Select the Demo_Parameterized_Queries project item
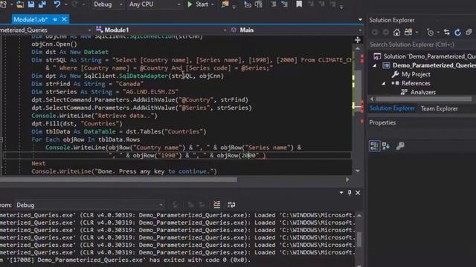Viewport: 476px width, 267px height. click(428, 65)
